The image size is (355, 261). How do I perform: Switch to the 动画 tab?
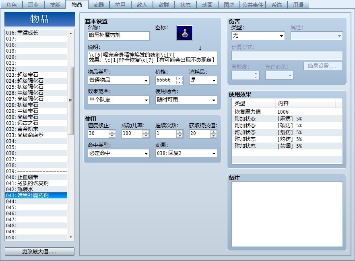click(207, 5)
